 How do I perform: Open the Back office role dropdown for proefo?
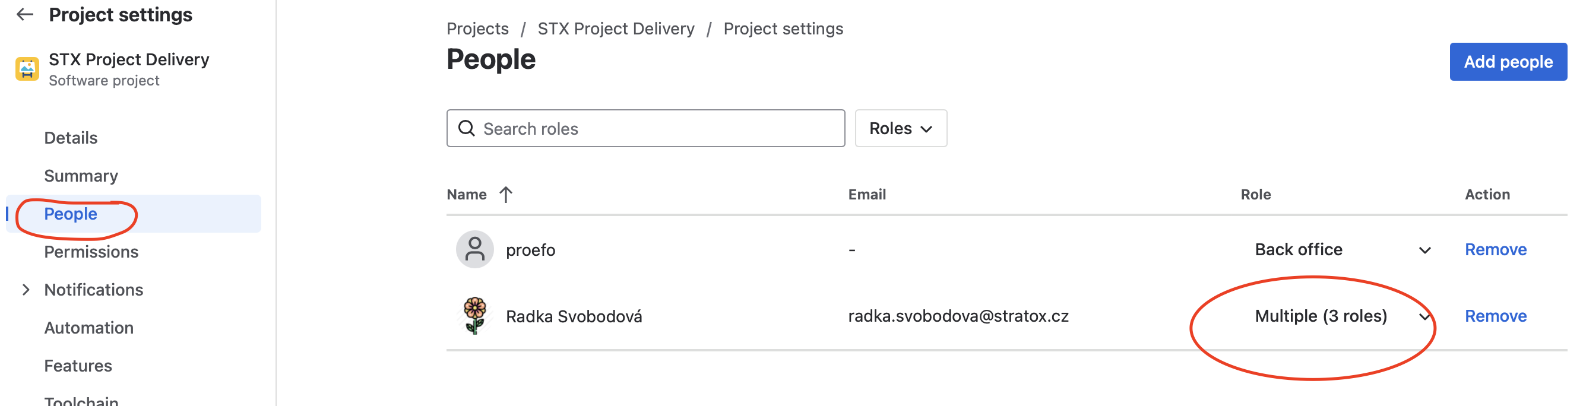click(1423, 249)
